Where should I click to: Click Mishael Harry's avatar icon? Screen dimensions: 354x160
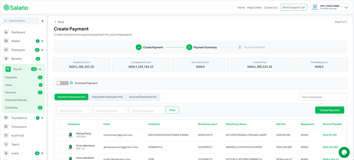71,135
